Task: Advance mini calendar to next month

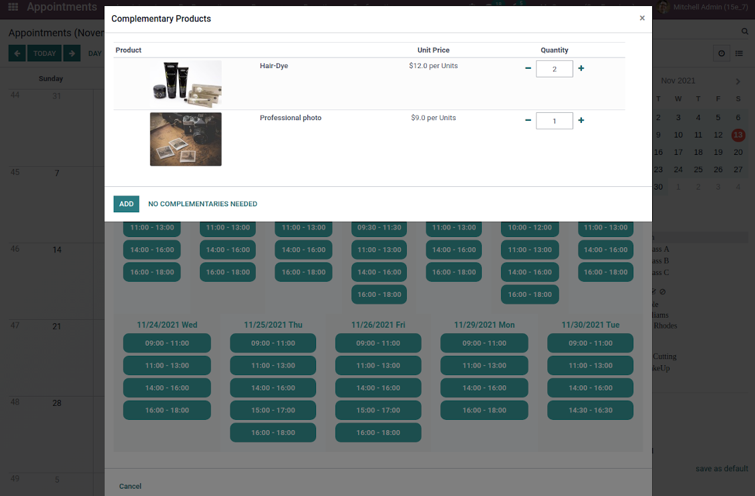Action: click(738, 81)
